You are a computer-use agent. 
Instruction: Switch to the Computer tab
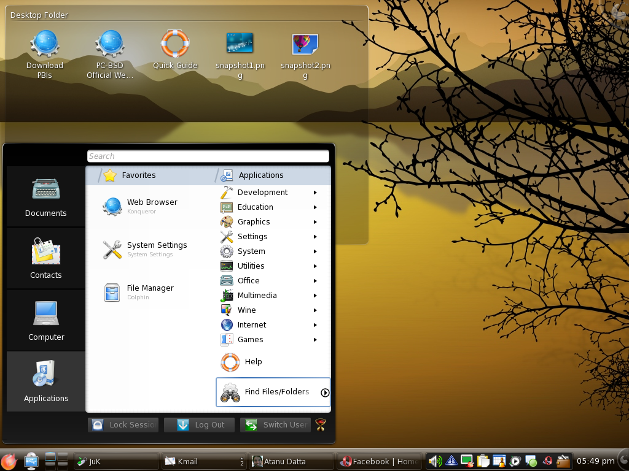pyautogui.click(x=46, y=320)
